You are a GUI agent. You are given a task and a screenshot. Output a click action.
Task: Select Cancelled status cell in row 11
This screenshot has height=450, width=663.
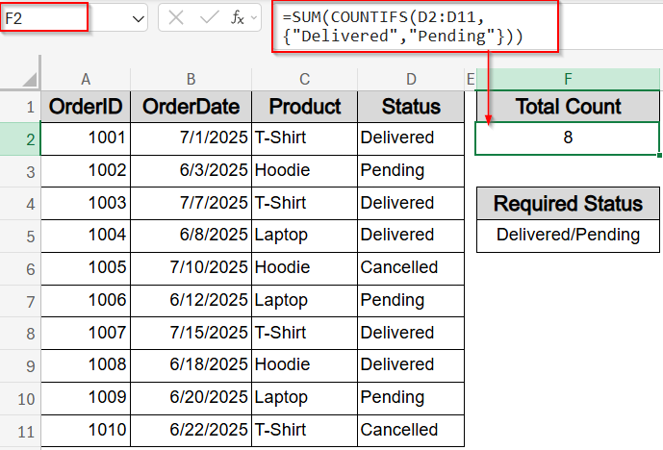[x=411, y=431]
